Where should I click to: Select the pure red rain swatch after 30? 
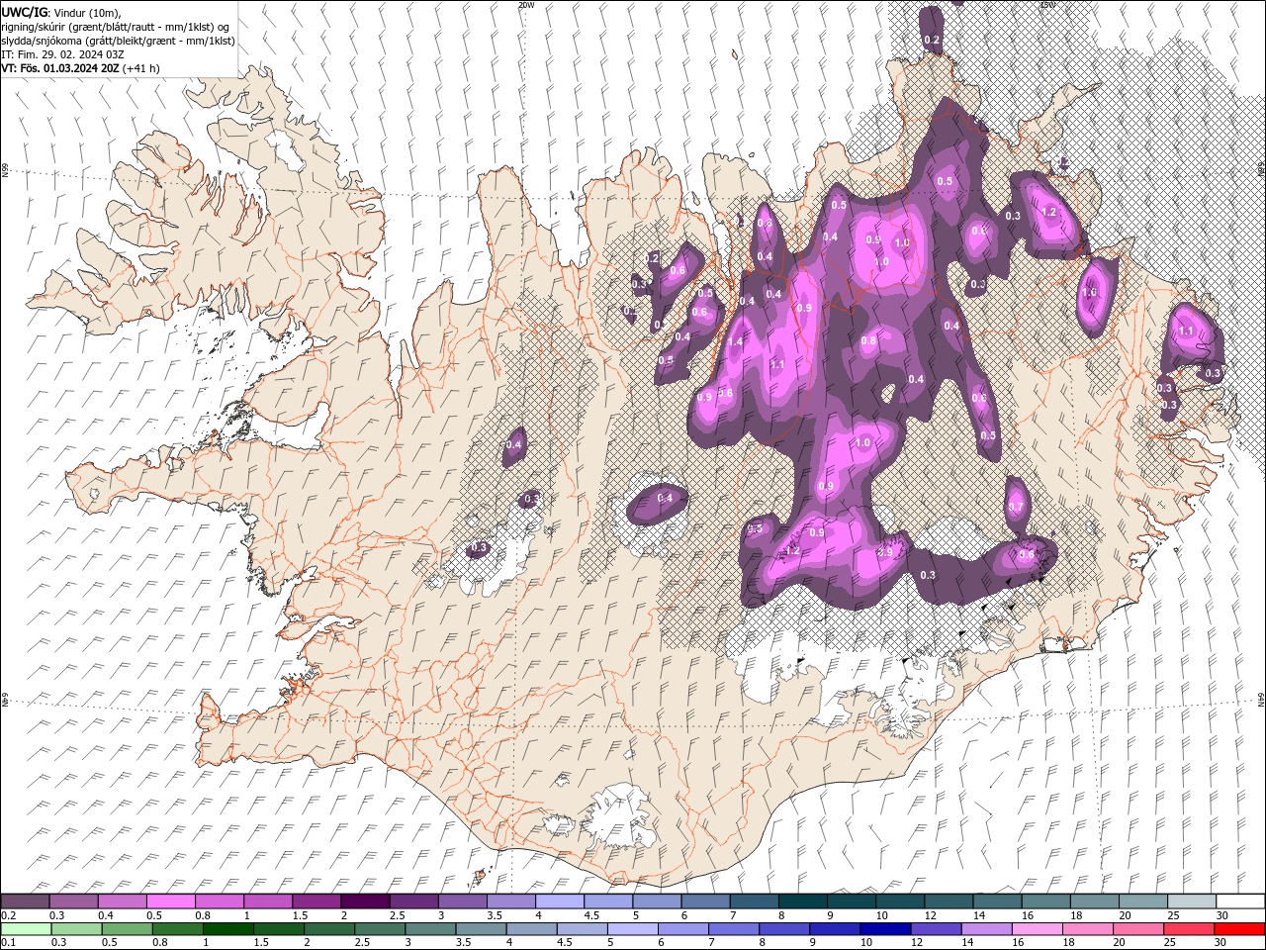pos(1239,929)
